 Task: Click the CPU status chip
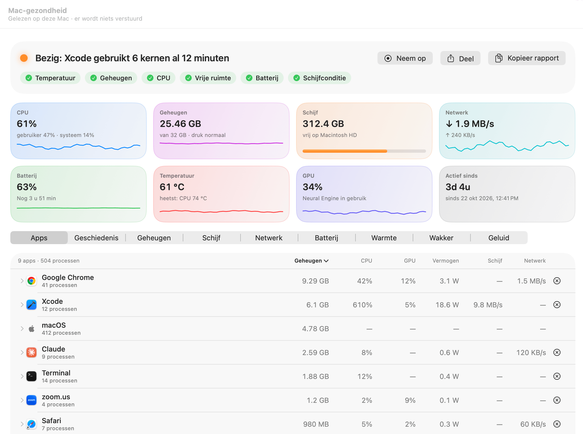click(x=158, y=78)
